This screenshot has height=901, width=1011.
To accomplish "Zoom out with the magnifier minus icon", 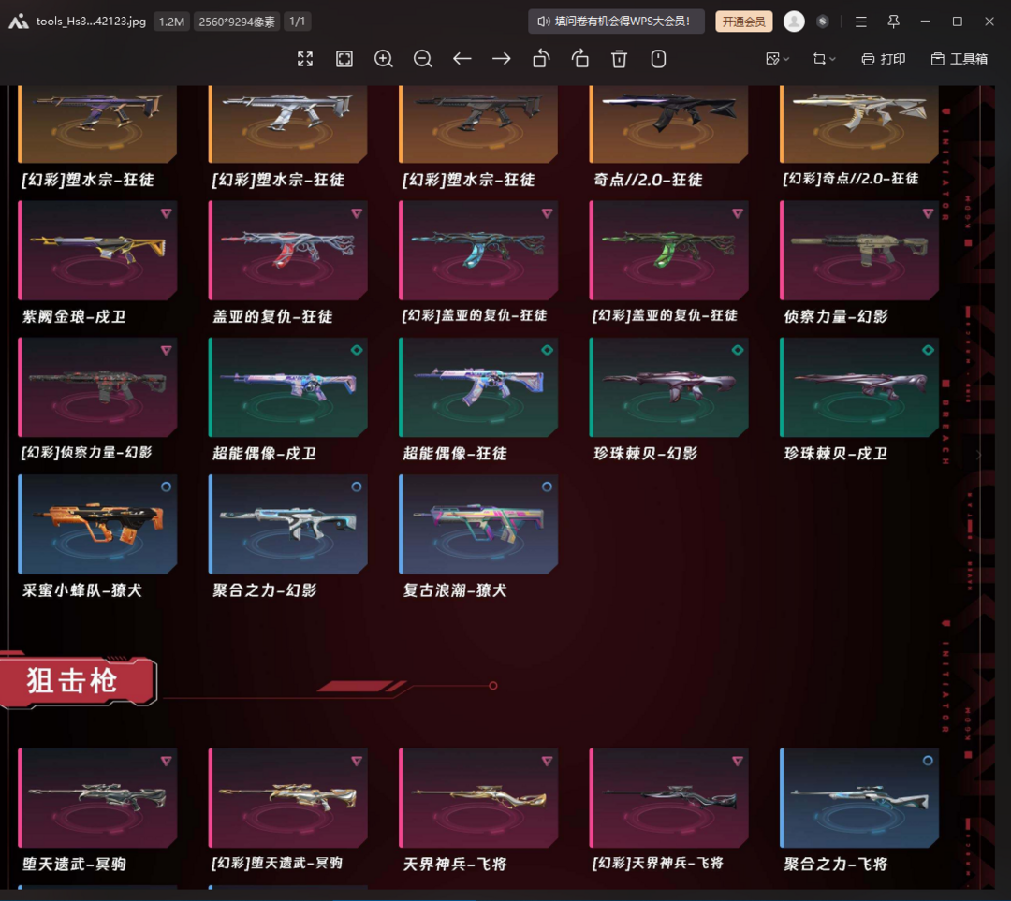I will pyautogui.click(x=423, y=59).
